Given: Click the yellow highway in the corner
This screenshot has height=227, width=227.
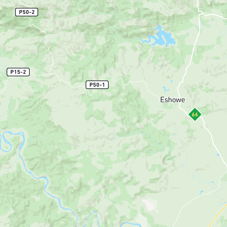Looking at the screenshot, I should (x=218, y=215).
